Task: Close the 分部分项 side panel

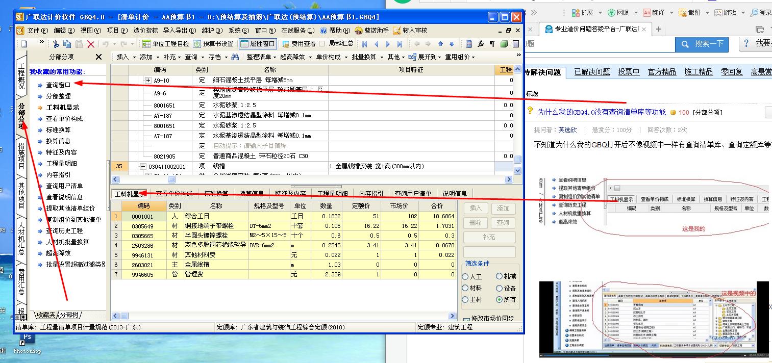Action: click(x=99, y=57)
